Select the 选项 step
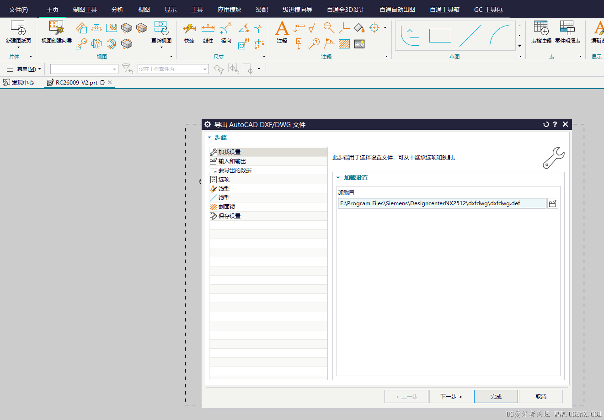Image resolution: width=604 pixels, height=420 pixels. pos(268,179)
